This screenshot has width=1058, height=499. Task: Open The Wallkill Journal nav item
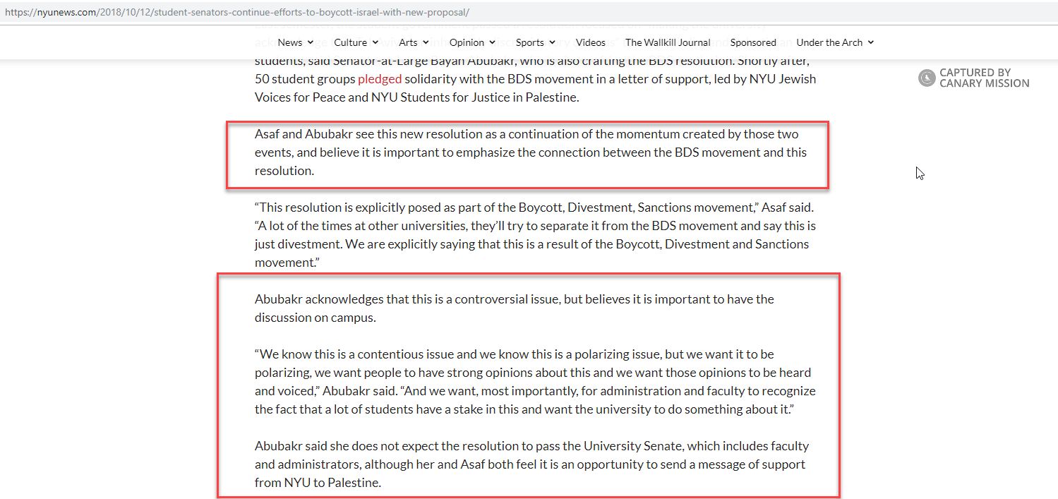(x=668, y=42)
